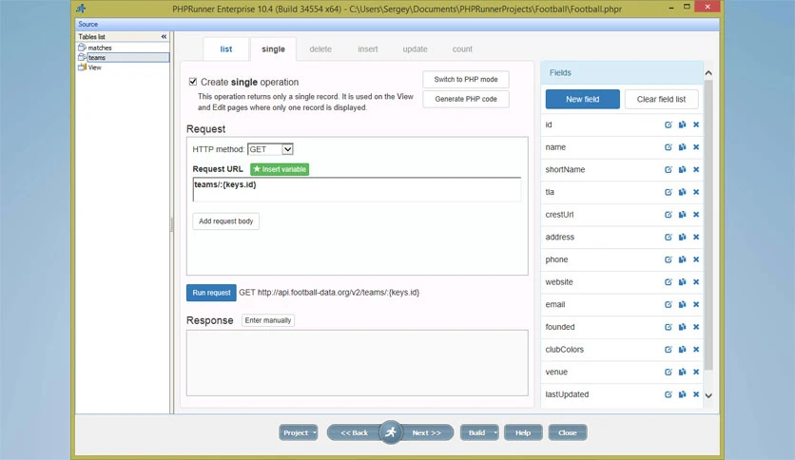Viewport: 795px width, 460px height.
Task: Open the Source menu
Action: coord(87,24)
